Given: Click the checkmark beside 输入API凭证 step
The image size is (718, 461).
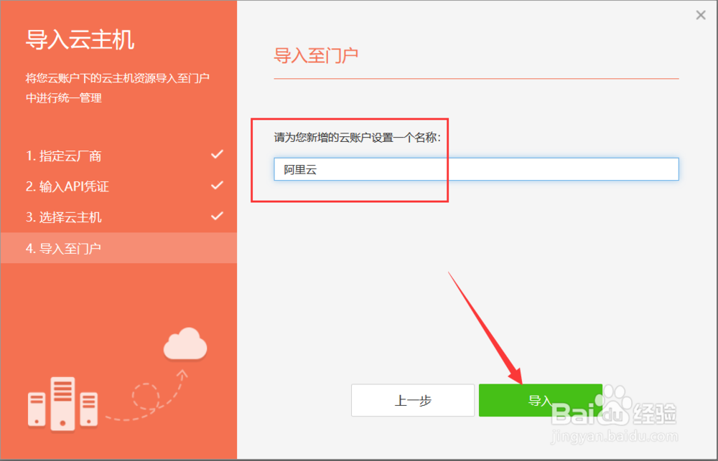Looking at the screenshot, I should tap(217, 185).
